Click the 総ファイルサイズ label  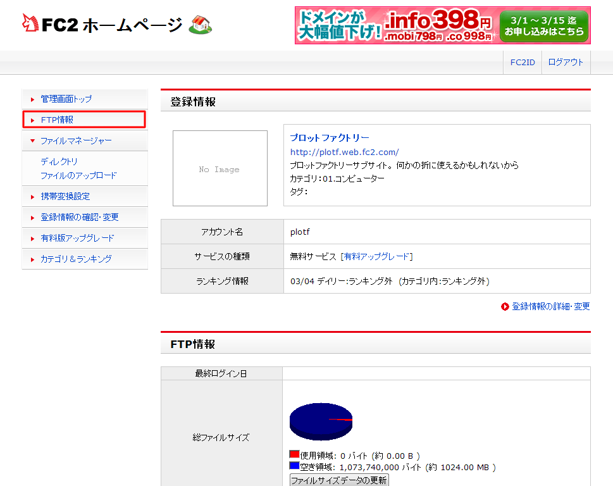tap(221, 437)
